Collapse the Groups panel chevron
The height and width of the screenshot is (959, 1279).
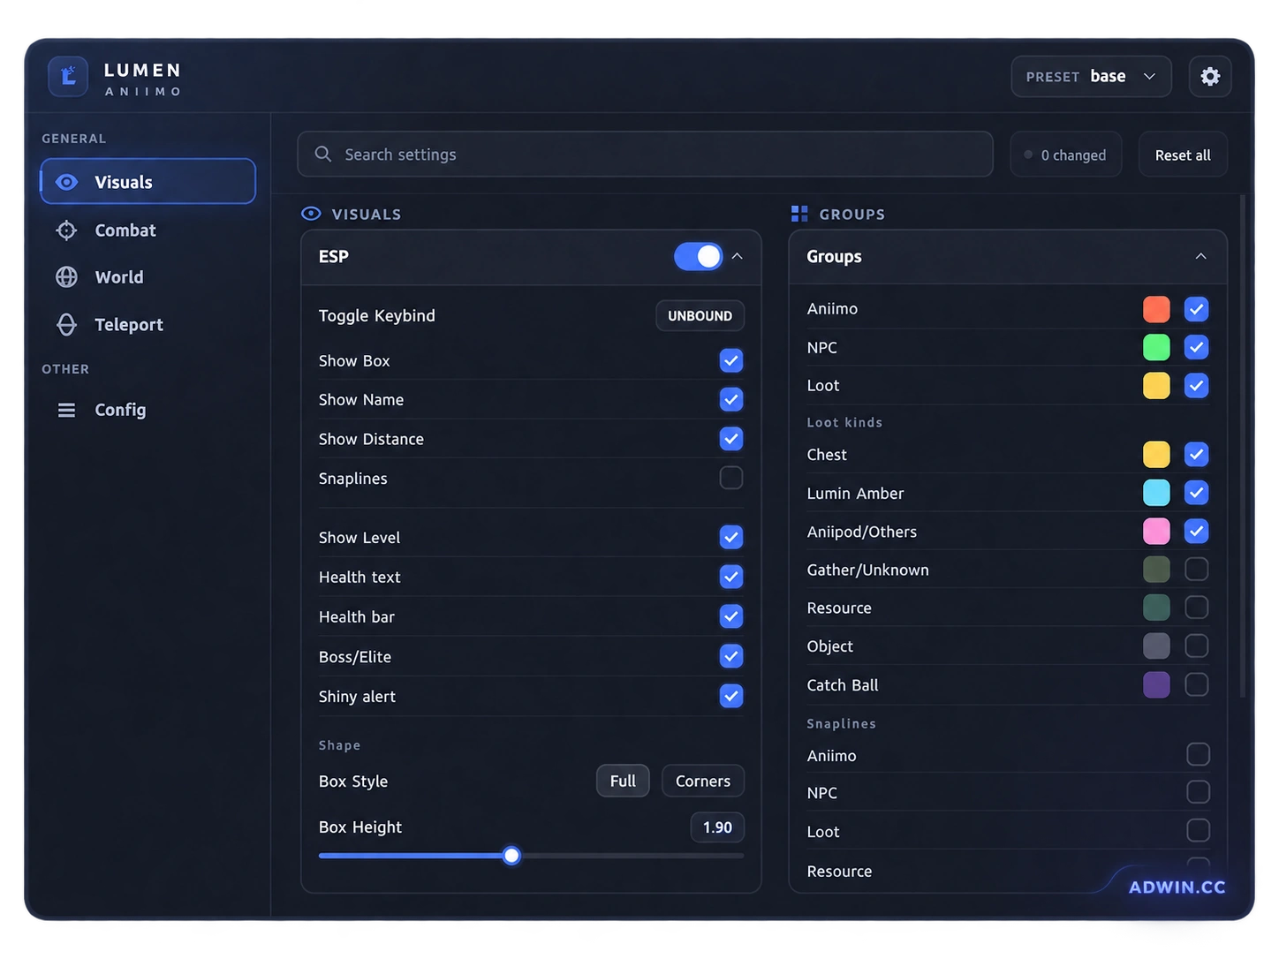1200,256
